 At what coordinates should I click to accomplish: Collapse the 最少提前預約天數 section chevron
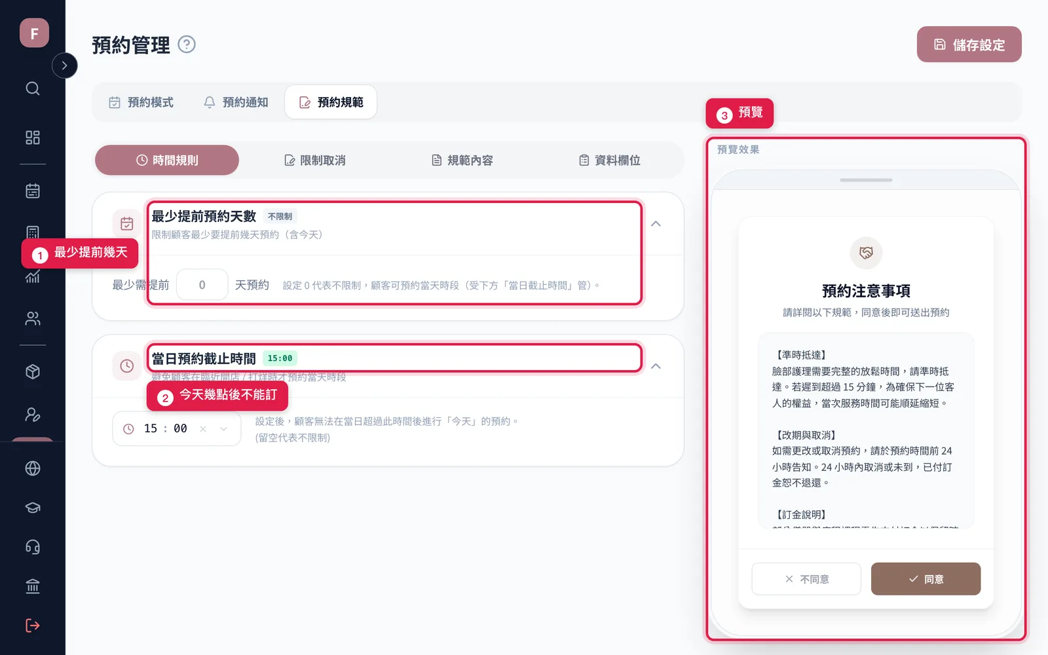coord(656,224)
